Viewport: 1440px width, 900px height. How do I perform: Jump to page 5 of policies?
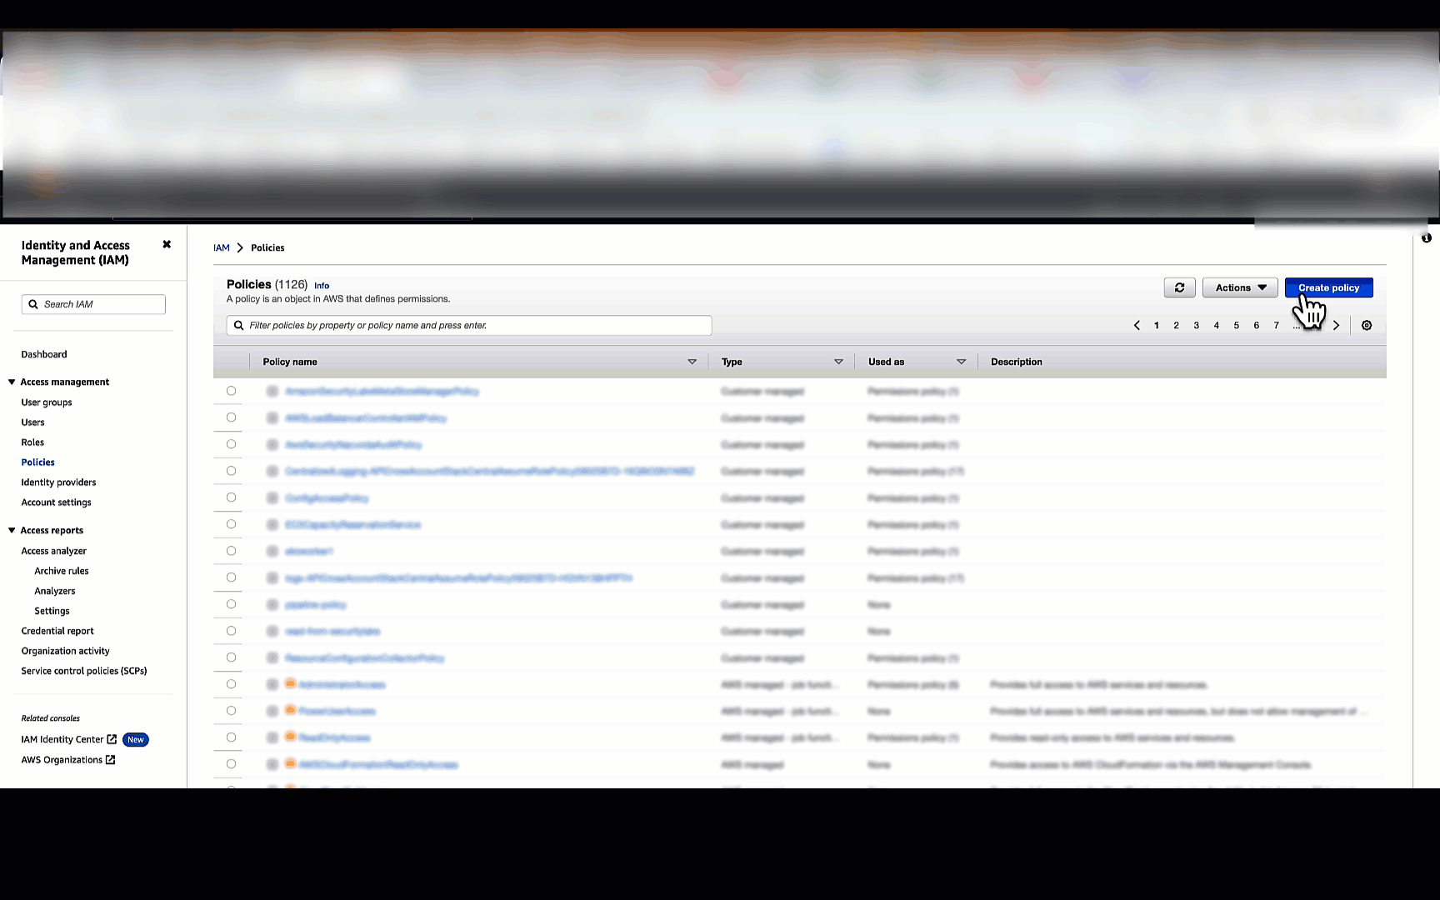1236,325
